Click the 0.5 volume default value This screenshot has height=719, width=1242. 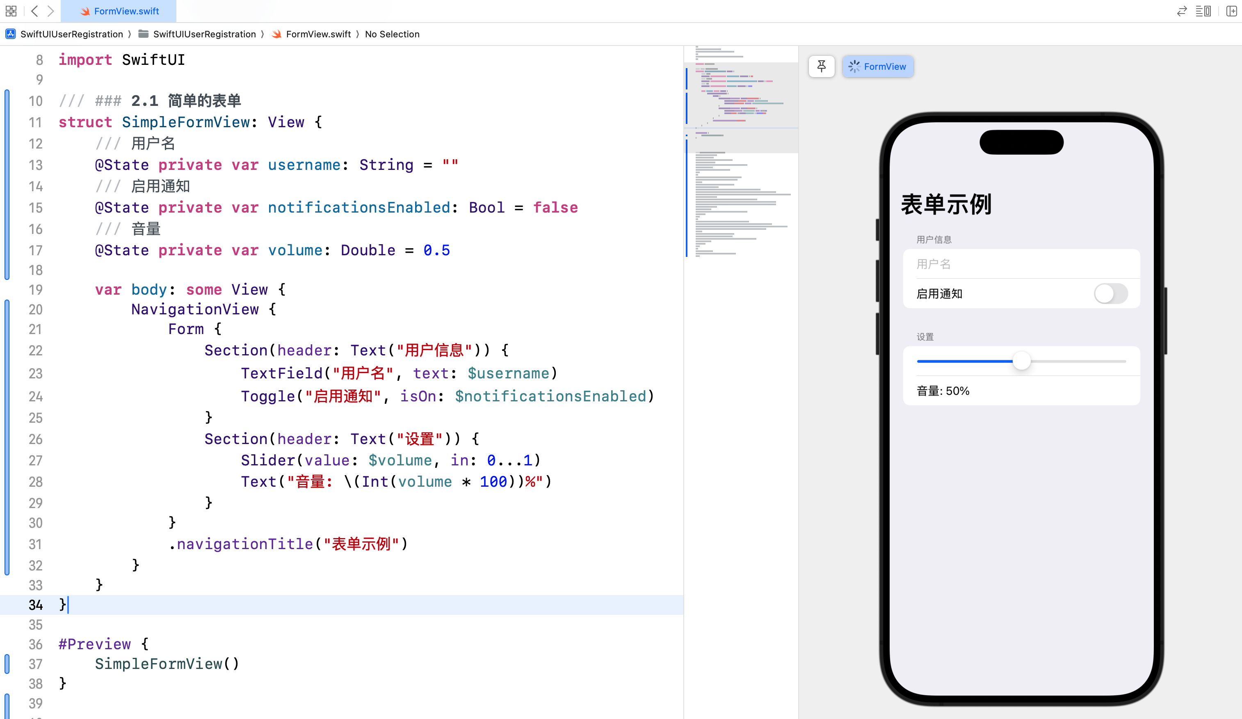(x=437, y=250)
